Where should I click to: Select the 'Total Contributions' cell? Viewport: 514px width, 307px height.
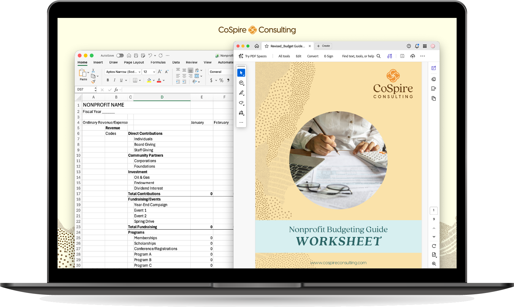coord(144,194)
